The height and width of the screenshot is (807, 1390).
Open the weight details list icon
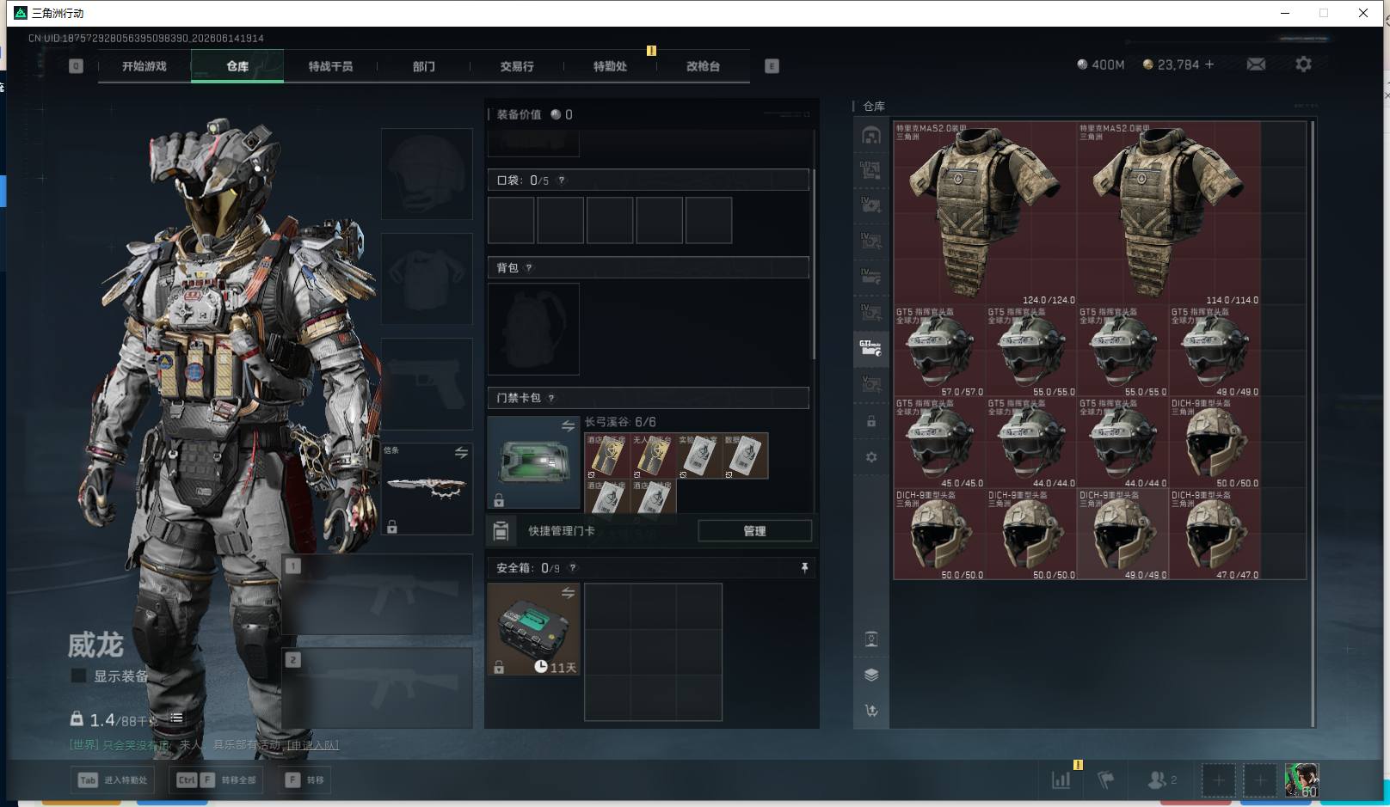tap(176, 718)
